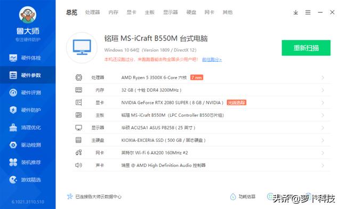The height and width of the screenshot is (209, 341).
Task: Click the 鲁大师 avatar logo
Action: pyautogui.click(x=28, y=14)
